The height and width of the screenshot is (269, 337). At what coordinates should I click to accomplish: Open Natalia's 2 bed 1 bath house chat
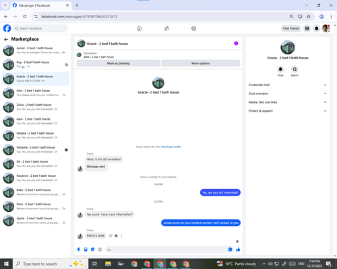[36, 135]
